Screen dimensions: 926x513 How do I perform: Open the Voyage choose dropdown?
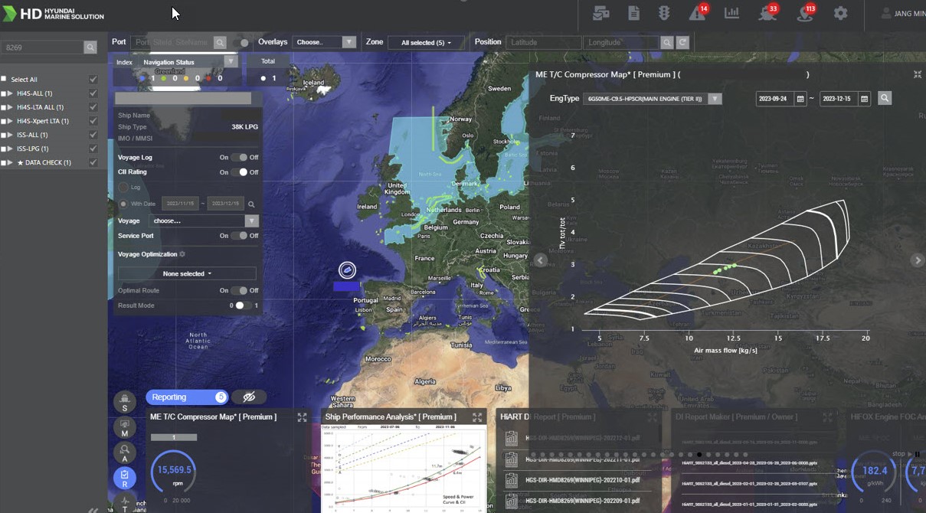tap(205, 221)
